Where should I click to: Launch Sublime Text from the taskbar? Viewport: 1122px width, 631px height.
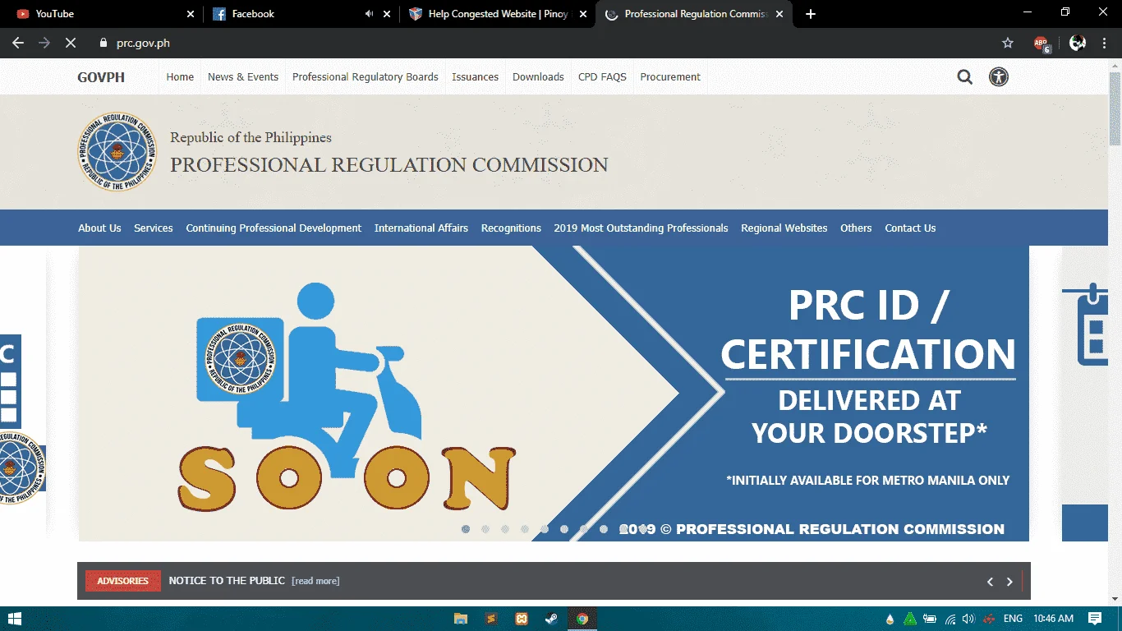tap(491, 619)
